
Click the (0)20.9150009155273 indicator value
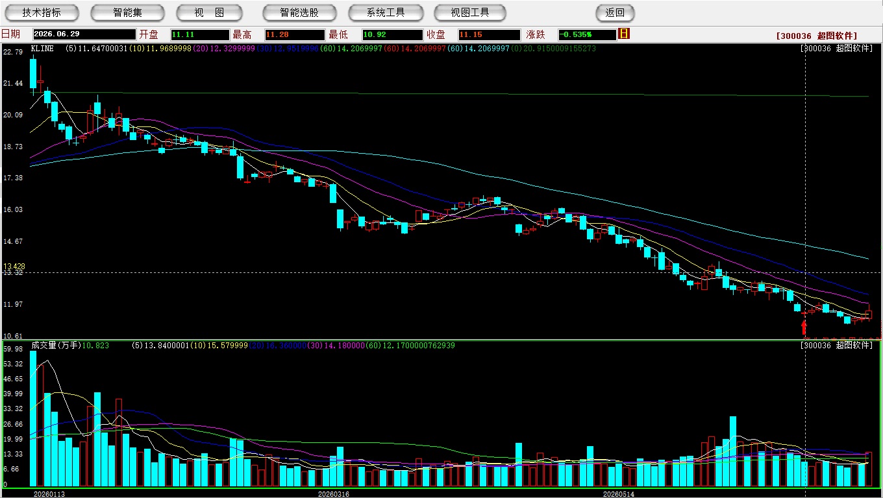pos(553,49)
